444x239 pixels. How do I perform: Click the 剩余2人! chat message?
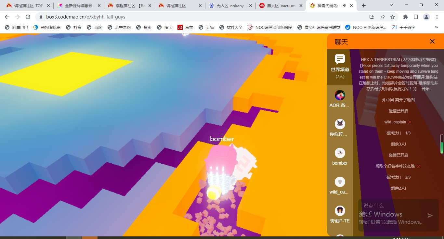pyautogui.click(x=398, y=188)
